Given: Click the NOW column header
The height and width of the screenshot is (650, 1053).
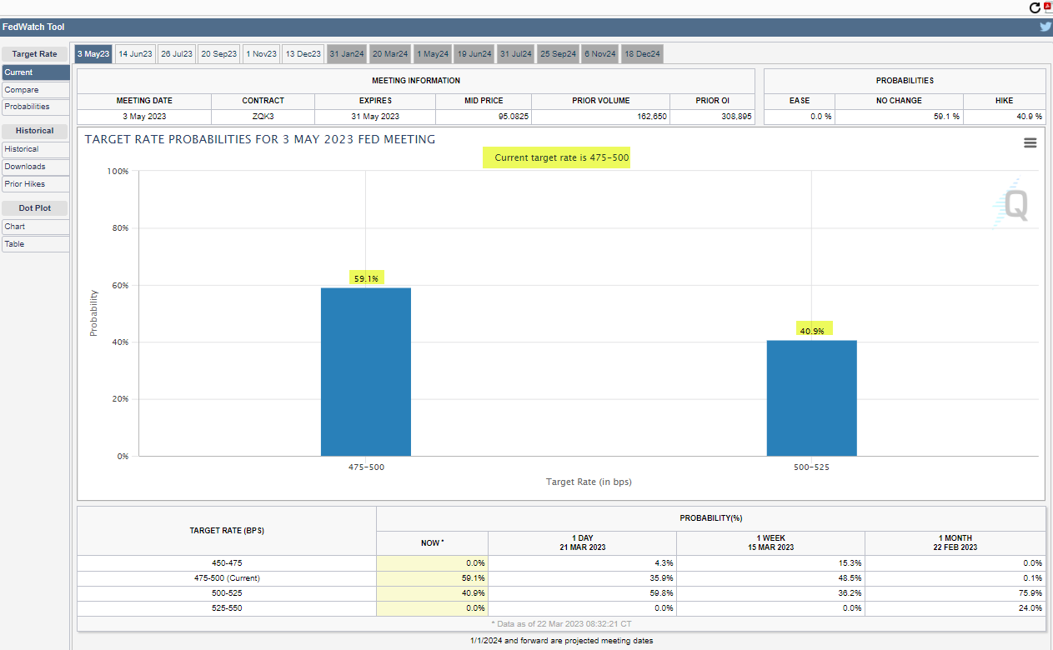Looking at the screenshot, I should pos(432,542).
